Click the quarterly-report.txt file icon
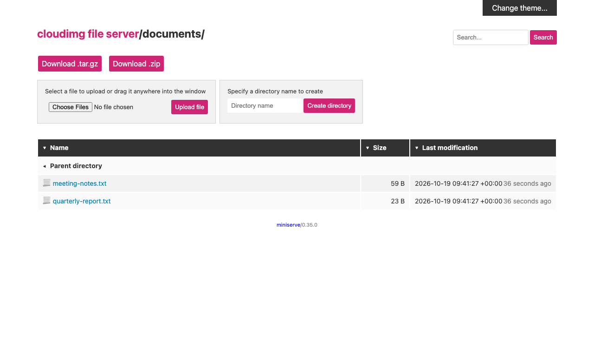Screen dimensions: 594x353 click(46, 201)
